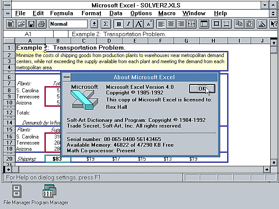The height and width of the screenshot is (209, 279).
Task: Click the Decrease Font Size icon
Action: click(149, 24)
